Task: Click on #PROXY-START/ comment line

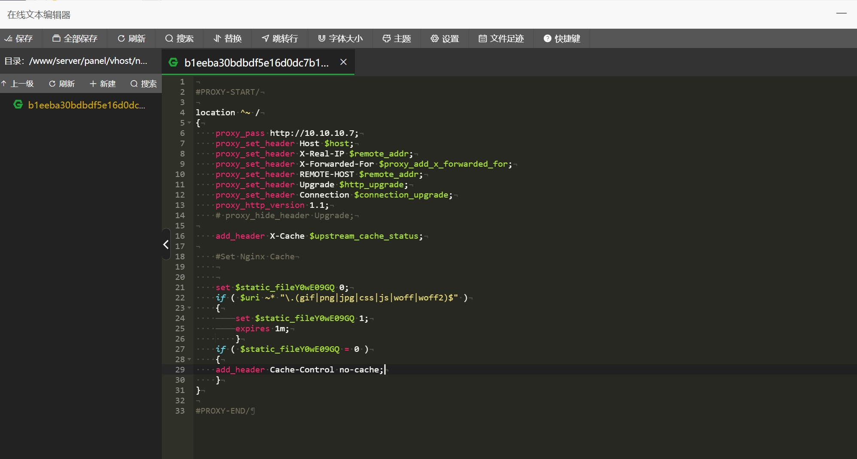Action: point(228,92)
